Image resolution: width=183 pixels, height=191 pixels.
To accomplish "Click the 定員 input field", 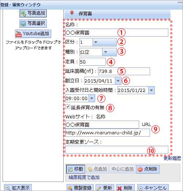I will click(93, 62).
